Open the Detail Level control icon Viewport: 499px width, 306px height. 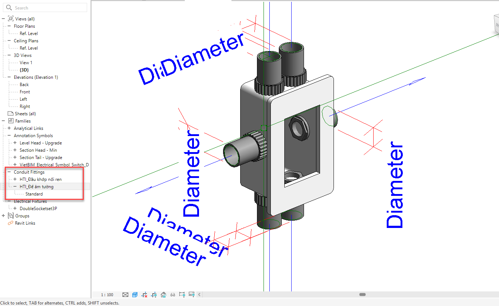[125, 294]
